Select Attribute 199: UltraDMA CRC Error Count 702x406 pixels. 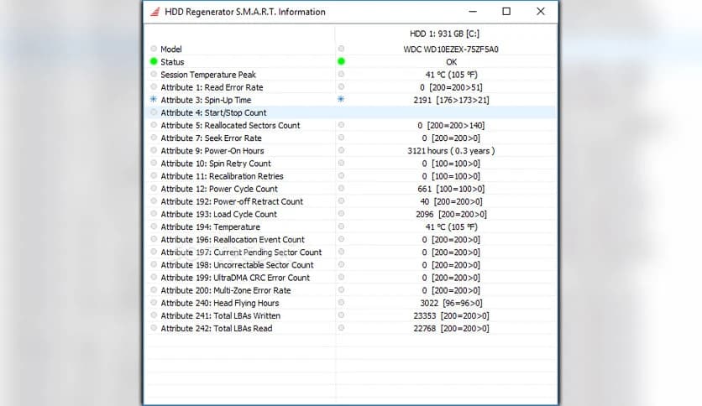[x=235, y=278]
